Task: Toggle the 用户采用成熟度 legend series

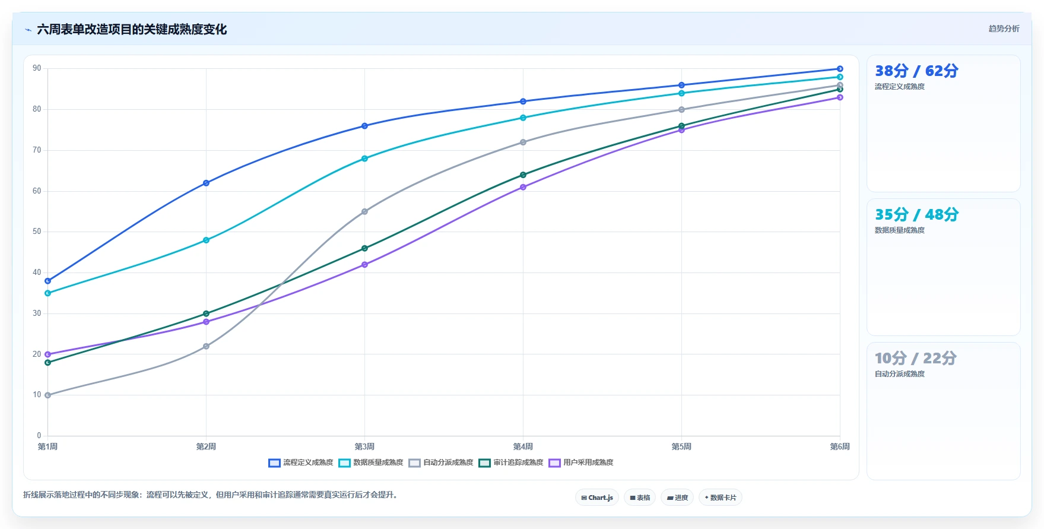Action: [581, 463]
